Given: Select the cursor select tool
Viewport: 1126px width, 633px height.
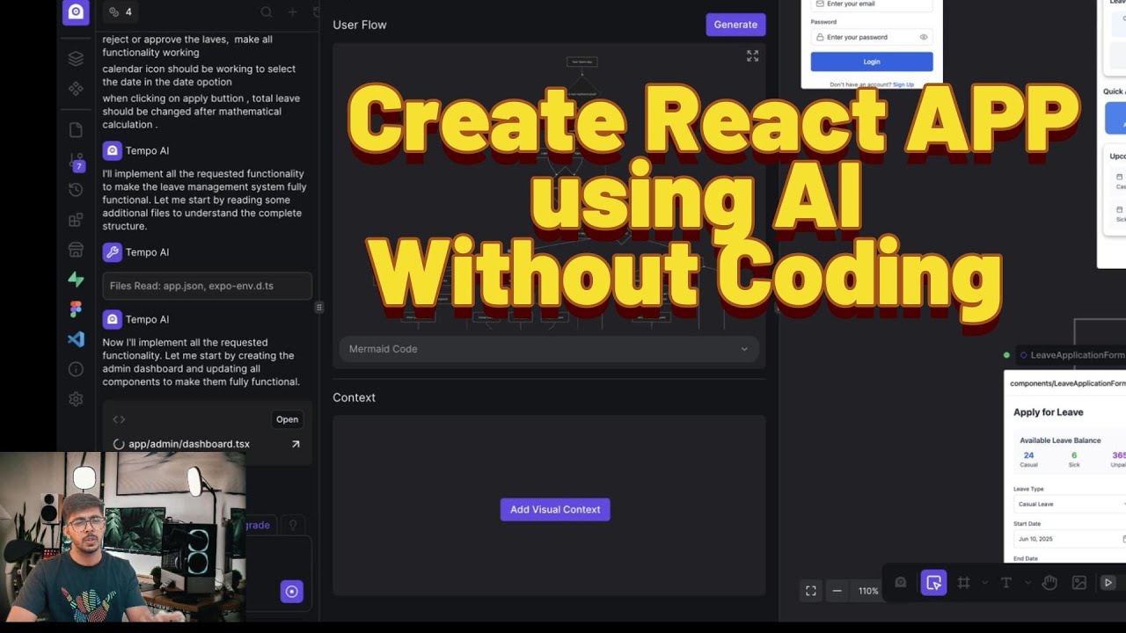Looking at the screenshot, I should click(x=934, y=582).
